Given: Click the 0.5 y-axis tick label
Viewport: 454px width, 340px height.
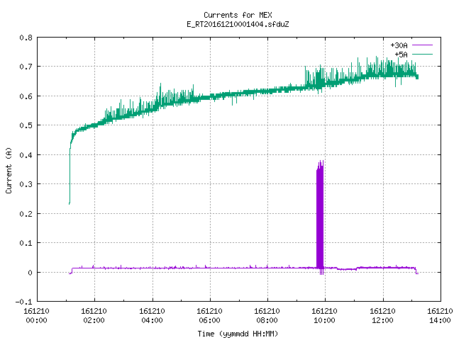Looking at the screenshot, I should click(26, 125).
